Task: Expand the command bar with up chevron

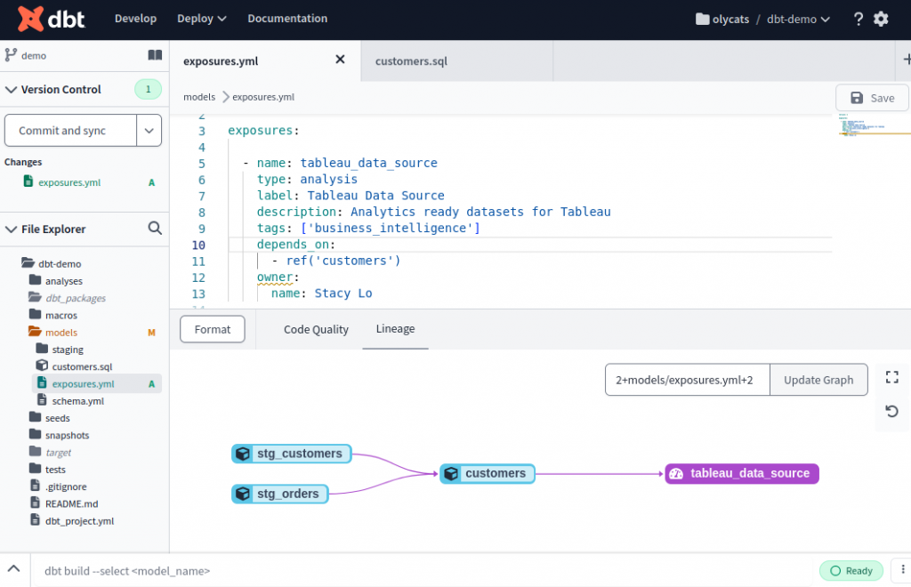Action: click(14, 569)
